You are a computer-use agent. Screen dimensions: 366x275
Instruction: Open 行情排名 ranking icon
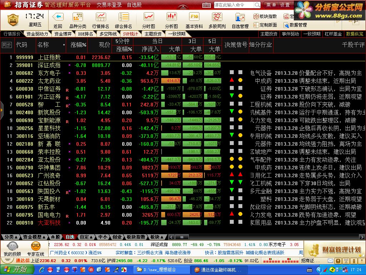100,17
